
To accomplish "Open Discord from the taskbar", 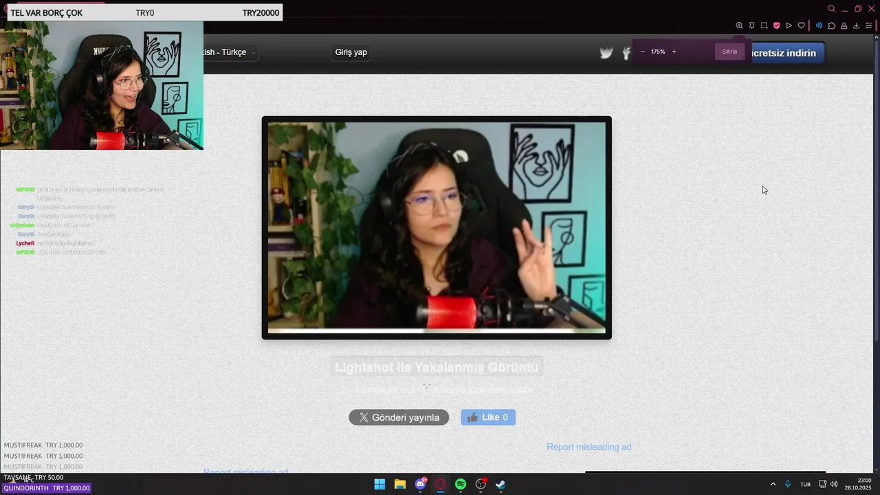I will pyautogui.click(x=420, y=484).
